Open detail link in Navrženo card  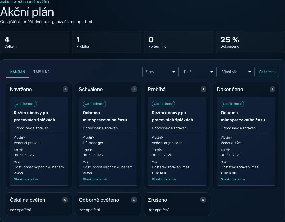[x=26, y=179]
